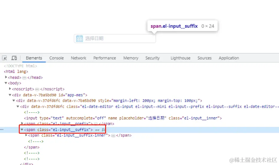The width and height of the screenshot is (279, 165).
Task: Select the comment node below el-date-editor div
Action: (32, 112)
